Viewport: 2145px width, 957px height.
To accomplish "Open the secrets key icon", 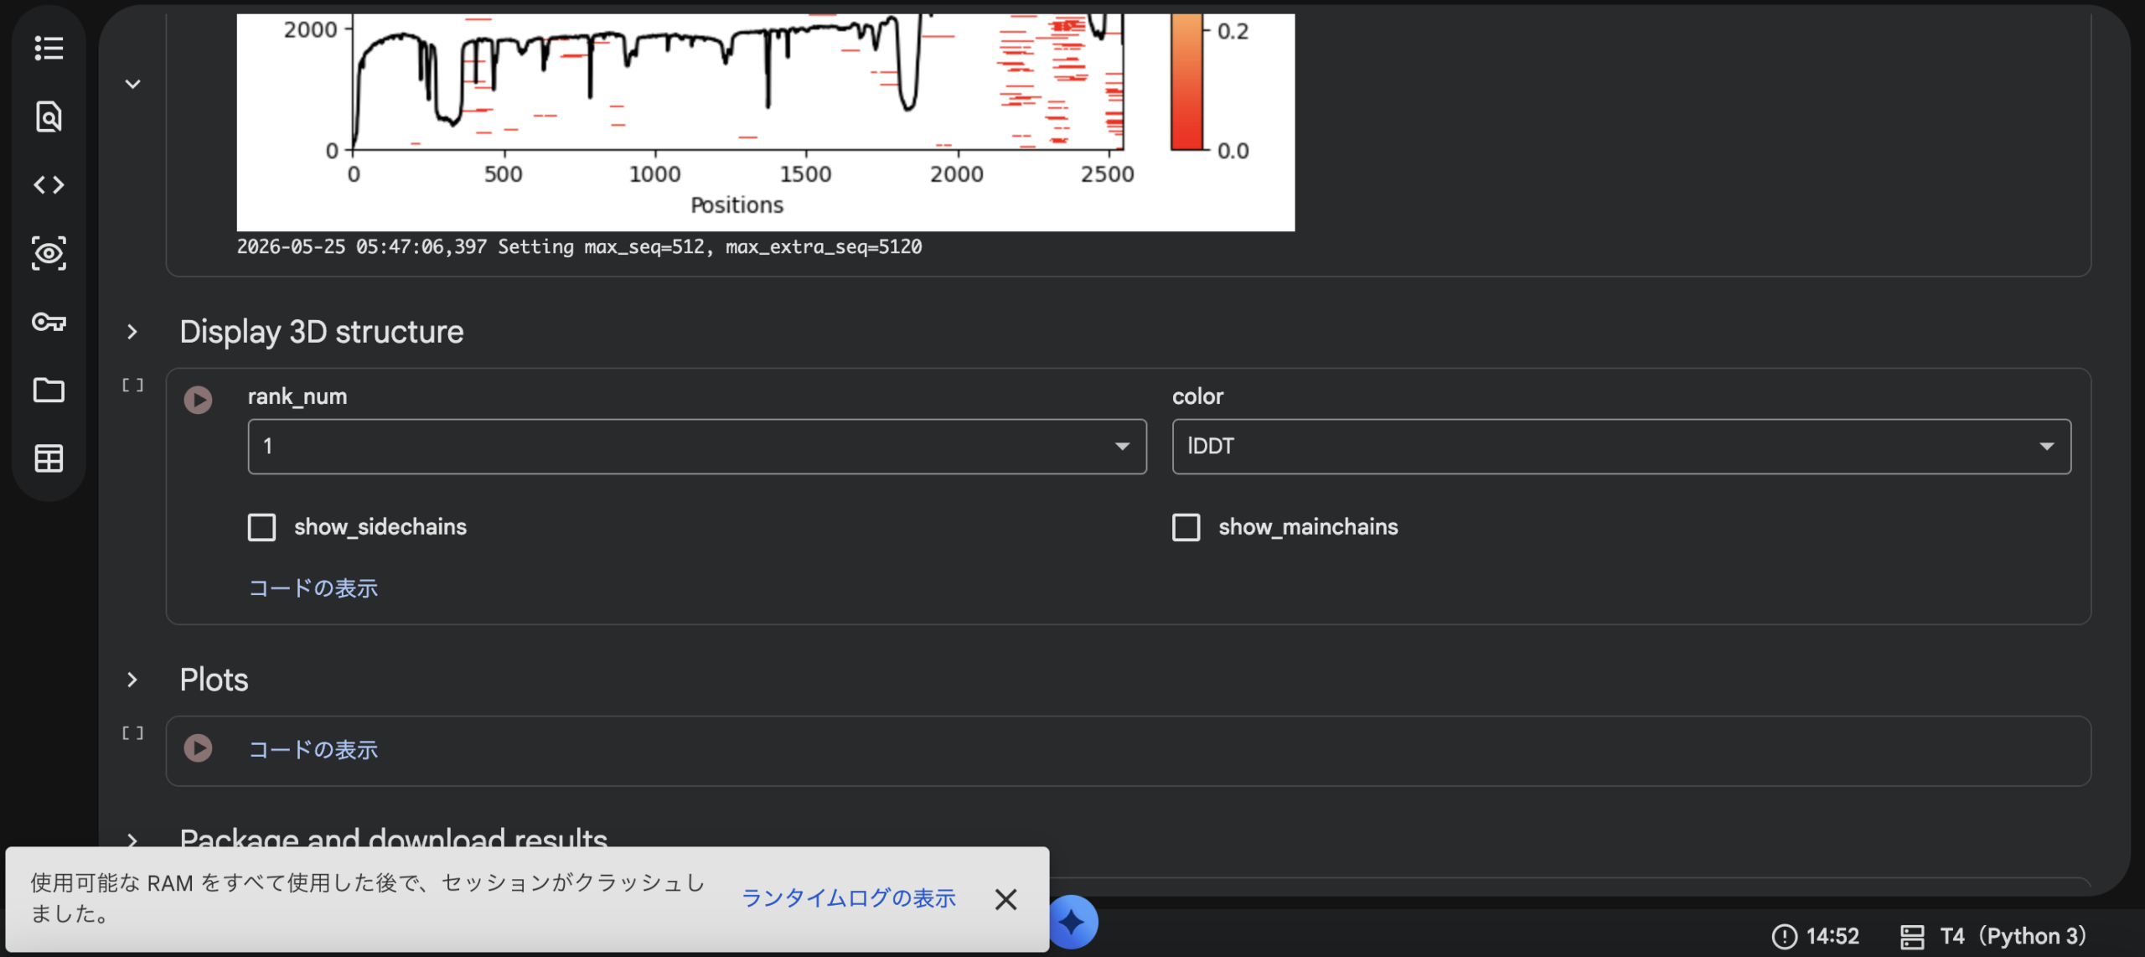I will pyautogui.click(x=49, y=322).
